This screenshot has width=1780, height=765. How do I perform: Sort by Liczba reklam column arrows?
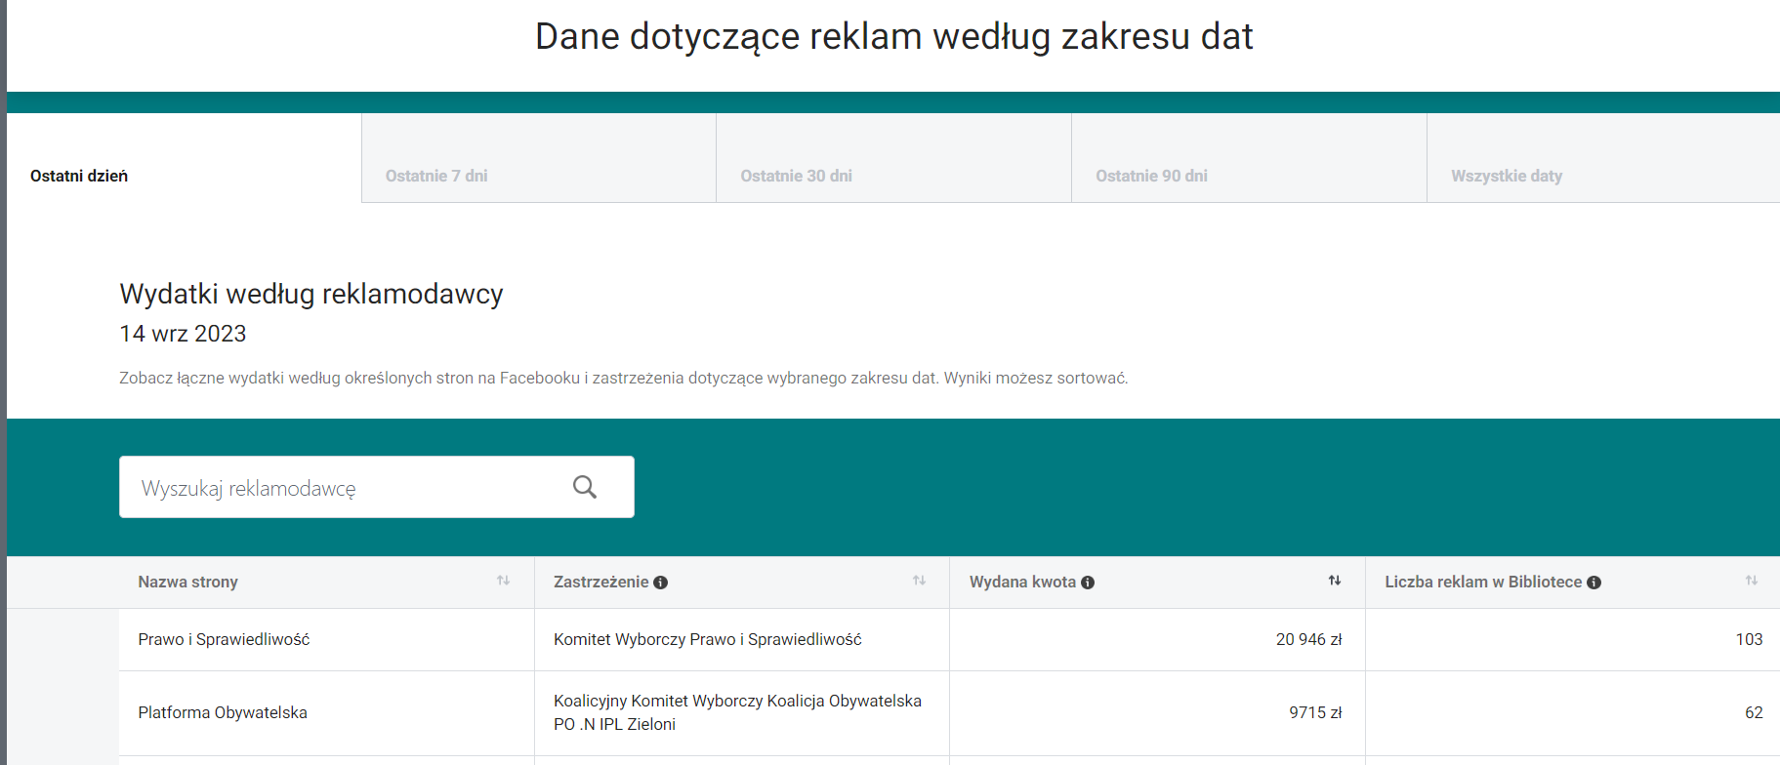coord(1751,581)
